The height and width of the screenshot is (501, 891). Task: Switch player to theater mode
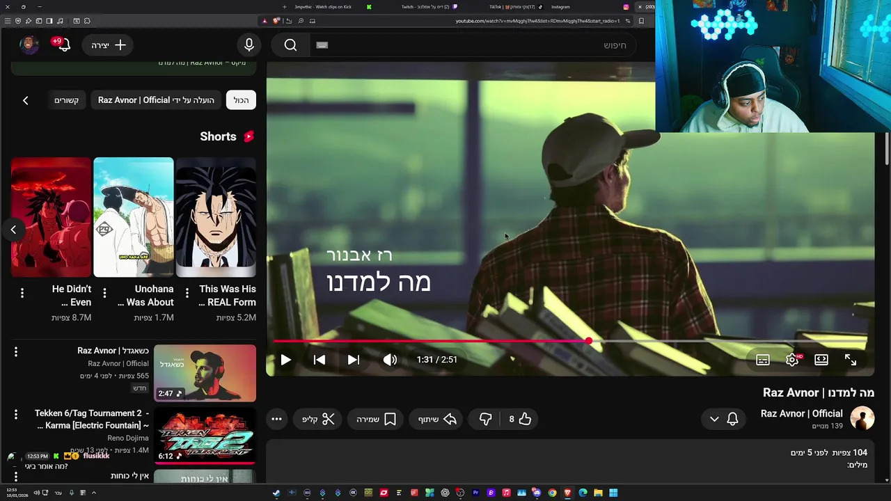821,360
